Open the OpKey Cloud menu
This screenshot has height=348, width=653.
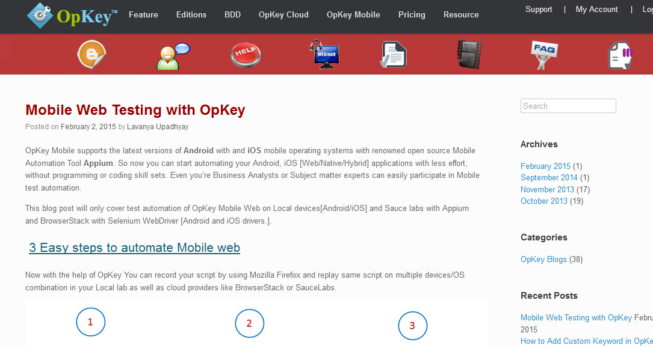[x=283, y=14]
